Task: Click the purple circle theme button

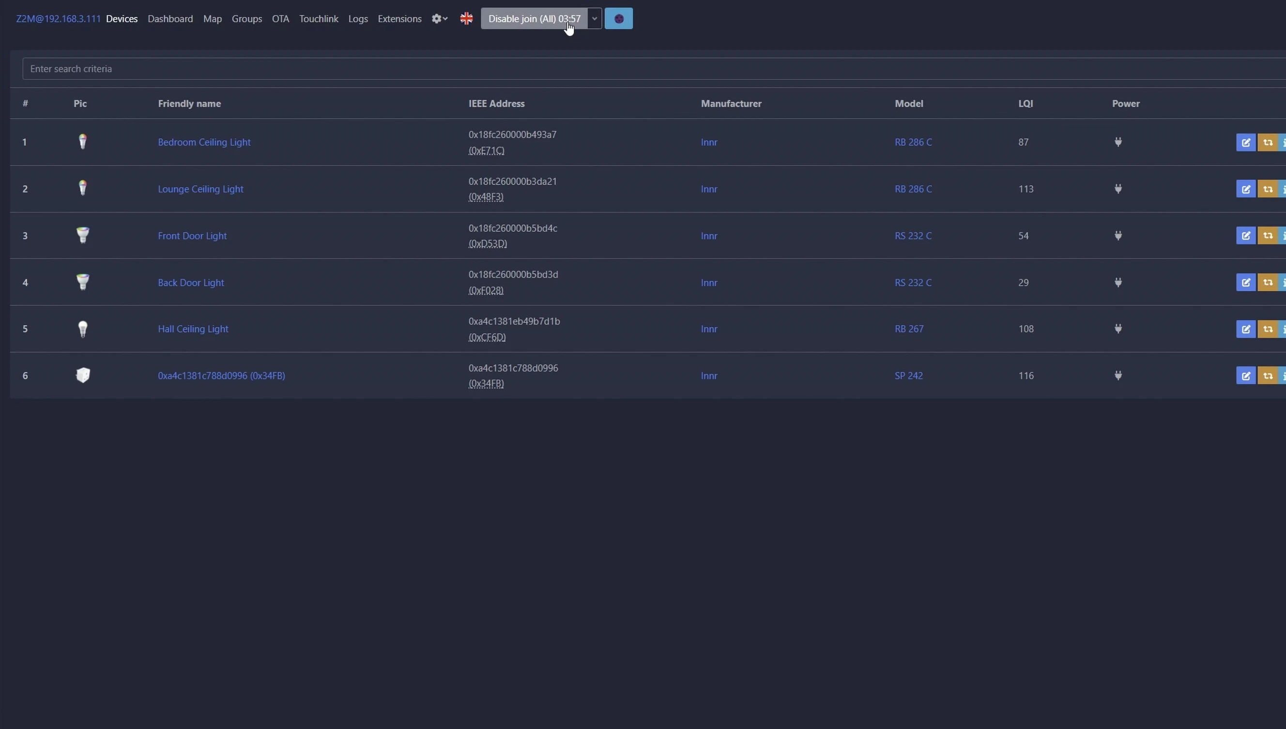Action: click(618, 18)
